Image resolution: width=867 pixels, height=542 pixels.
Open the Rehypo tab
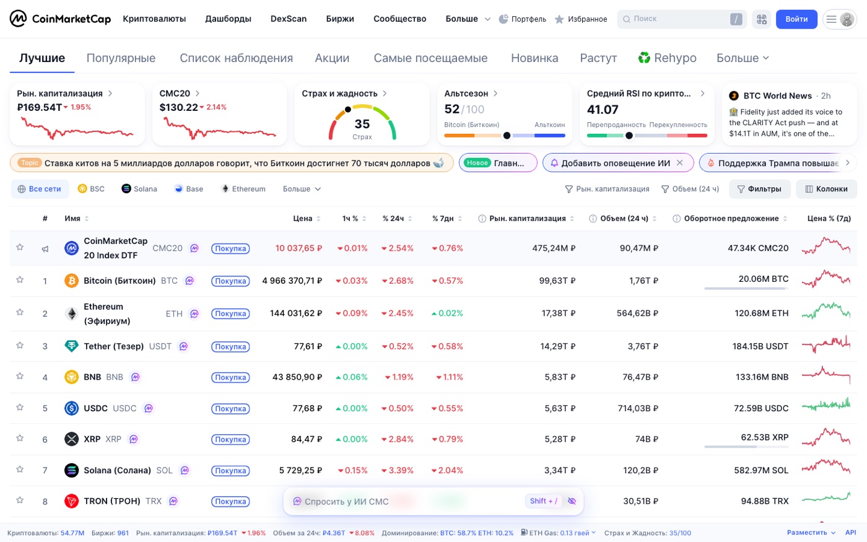pos(667,58)
